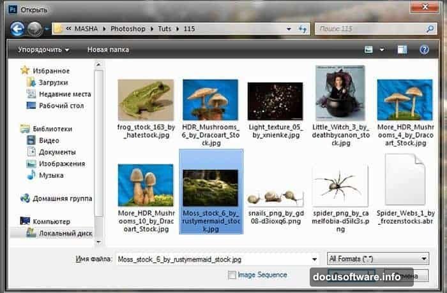Image resolution: width=447 pixels, height=293 pixels.
Task: Open the Загрузки folder in sidebar
Action: [x=55, y=82]
